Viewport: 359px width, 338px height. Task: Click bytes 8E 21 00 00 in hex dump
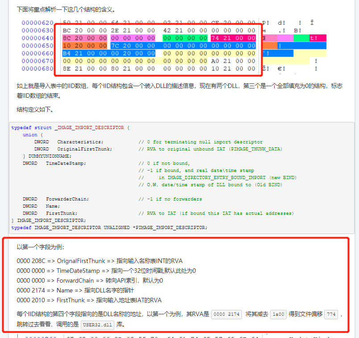85,68
